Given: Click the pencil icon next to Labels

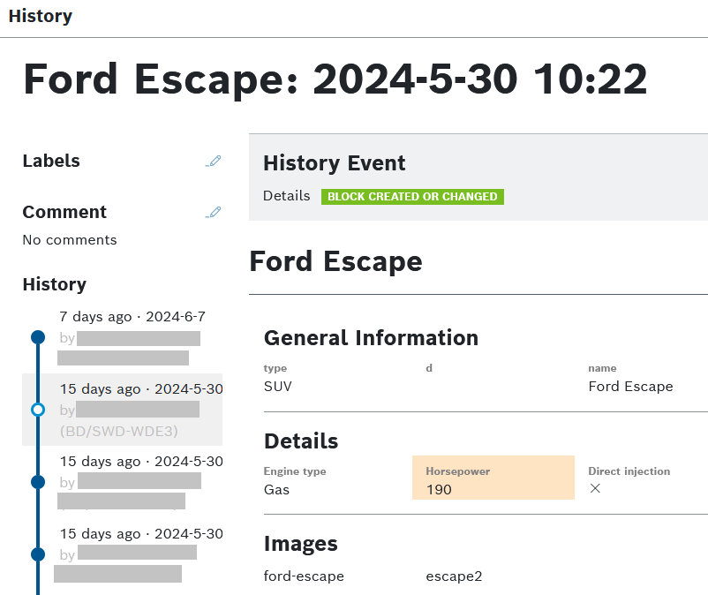Looking at the screenshot, I should [x=213, y=161].
